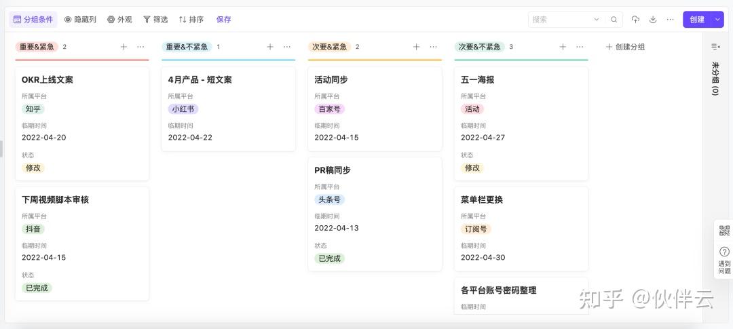Open the 各平台账号密码整理 card

521,296
